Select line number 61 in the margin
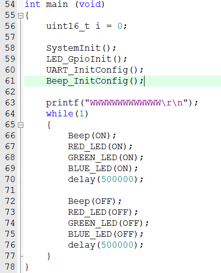 click(10, 81)
